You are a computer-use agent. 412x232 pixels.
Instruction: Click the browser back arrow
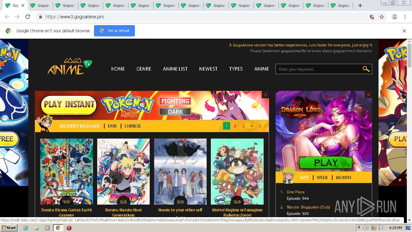7,17
